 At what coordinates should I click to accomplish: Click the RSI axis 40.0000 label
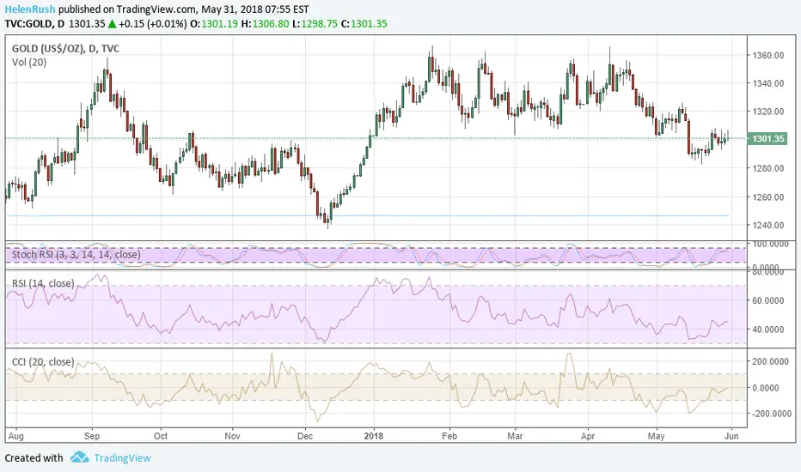(767, 330)
